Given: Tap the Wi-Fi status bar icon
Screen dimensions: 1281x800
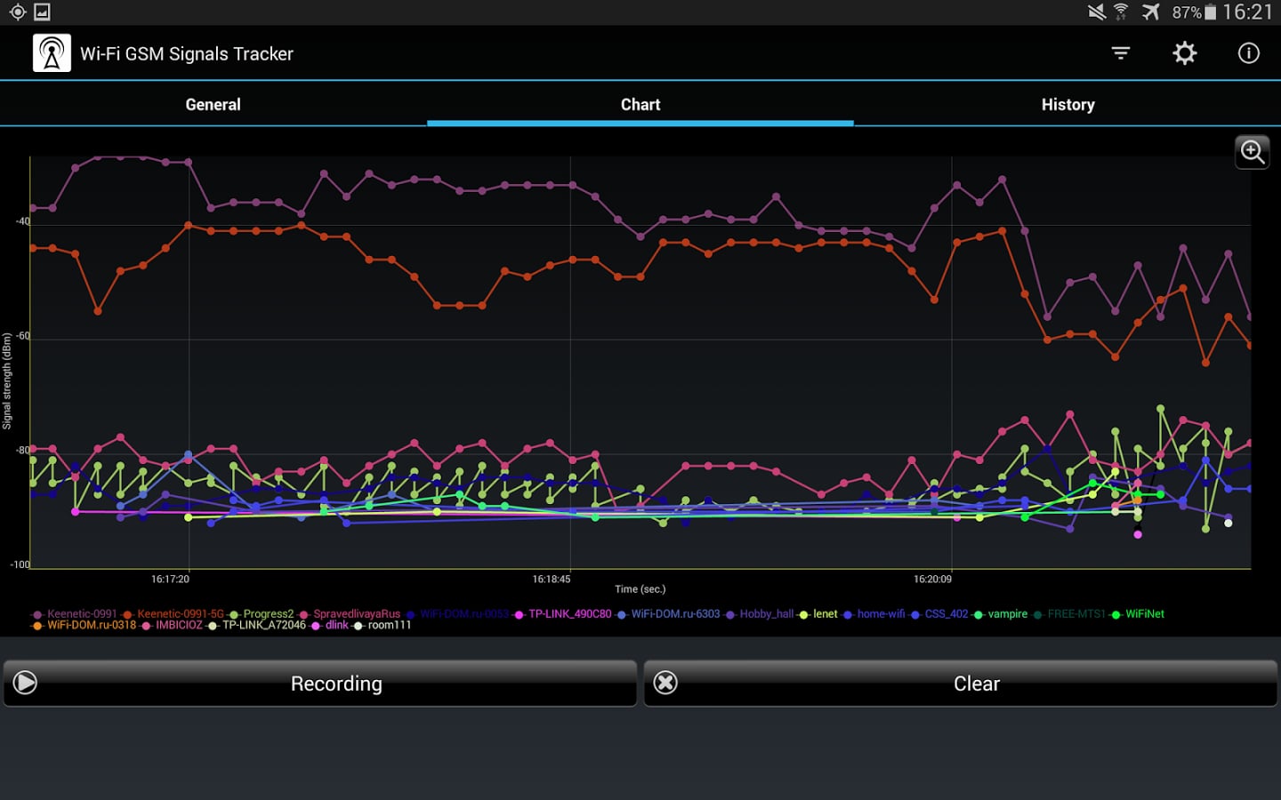Looking at the screenshot, I should (x=1122, y=12).
